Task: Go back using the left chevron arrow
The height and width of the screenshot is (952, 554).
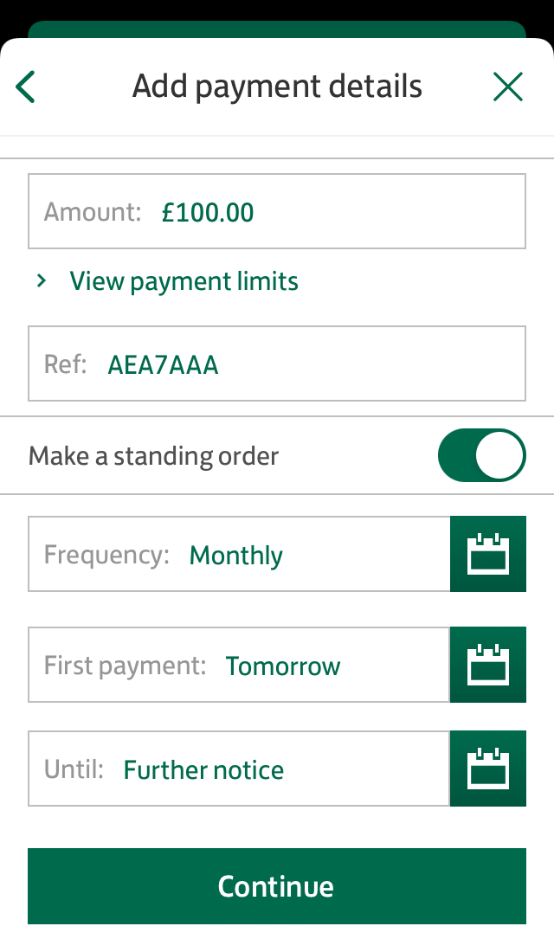Action: pos(26,87)
